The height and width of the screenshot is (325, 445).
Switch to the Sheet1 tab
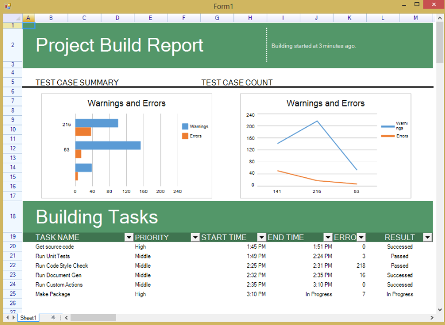(28, 317)
